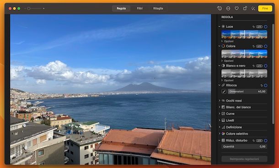Collapse the Luce section

(x=220, y=27)
